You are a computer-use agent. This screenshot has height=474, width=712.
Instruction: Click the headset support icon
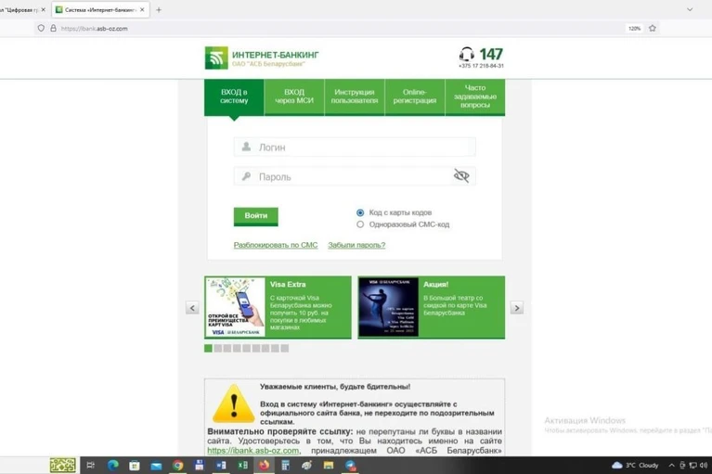pos(466,55)
